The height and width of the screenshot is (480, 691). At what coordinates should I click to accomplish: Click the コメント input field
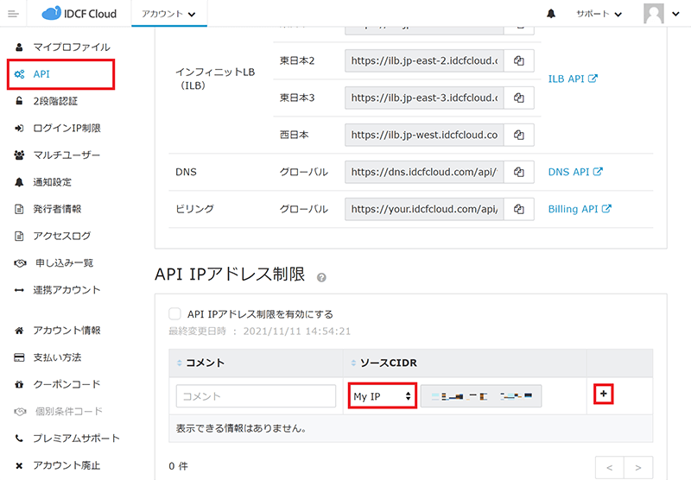point(256,396)
